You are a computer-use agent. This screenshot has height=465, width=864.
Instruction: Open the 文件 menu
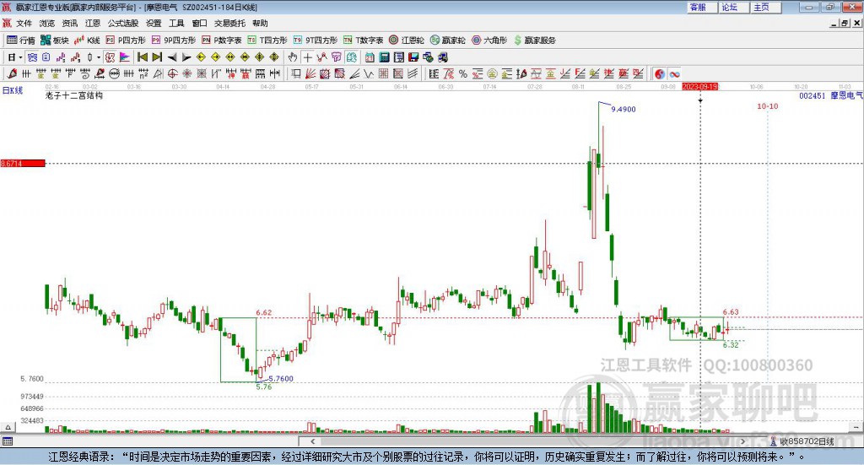(24, 23)
